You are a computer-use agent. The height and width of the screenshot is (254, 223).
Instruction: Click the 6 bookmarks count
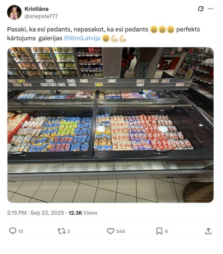click(166, 231)
